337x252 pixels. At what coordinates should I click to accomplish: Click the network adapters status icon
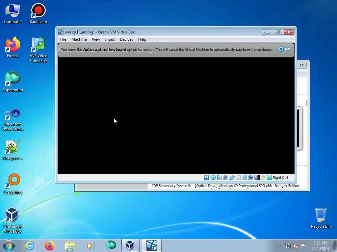[225, 178]
